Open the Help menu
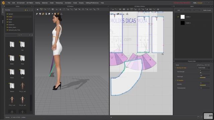Image resolution: width=214 pixels, height=120 pixels. click(x=102, y=3)
